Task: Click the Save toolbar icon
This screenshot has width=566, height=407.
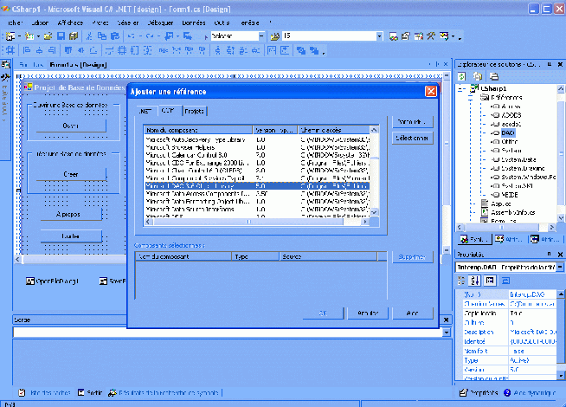Action: [61, 36]
